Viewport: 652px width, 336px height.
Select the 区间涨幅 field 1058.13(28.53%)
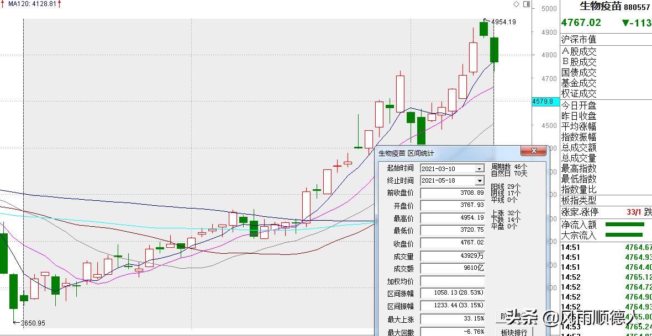click(453, 293)
